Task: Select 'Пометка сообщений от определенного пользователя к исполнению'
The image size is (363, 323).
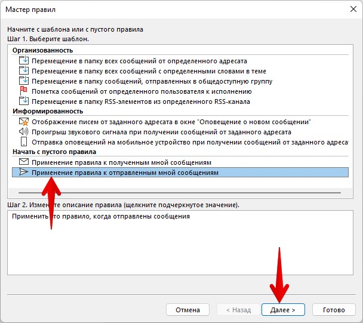Action: tap(141, 91)
